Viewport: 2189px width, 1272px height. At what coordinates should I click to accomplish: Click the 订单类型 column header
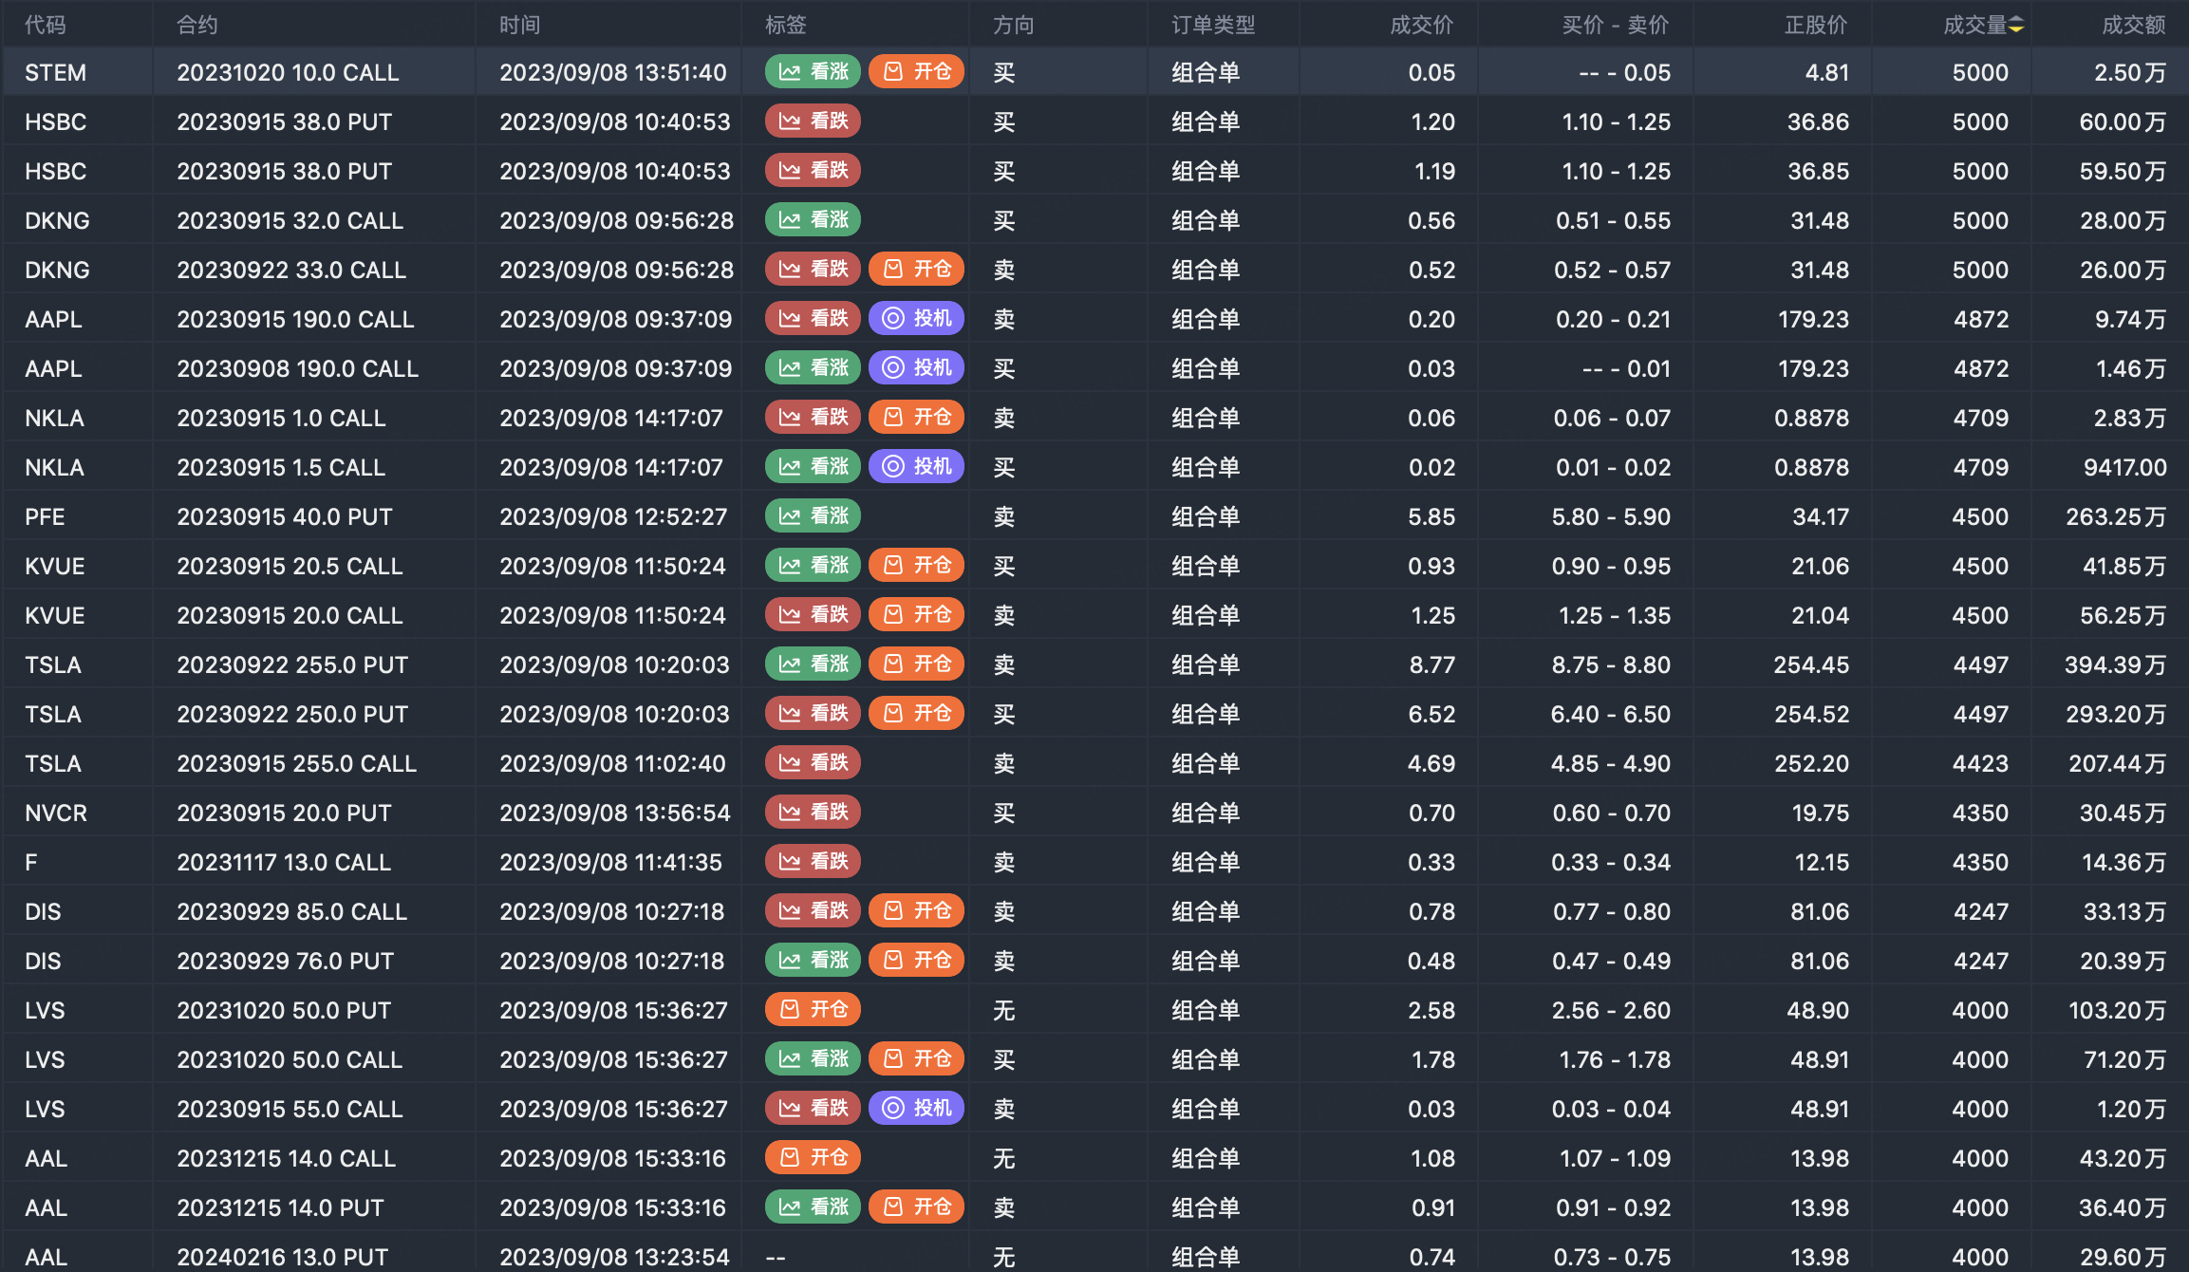point(1212,25)
